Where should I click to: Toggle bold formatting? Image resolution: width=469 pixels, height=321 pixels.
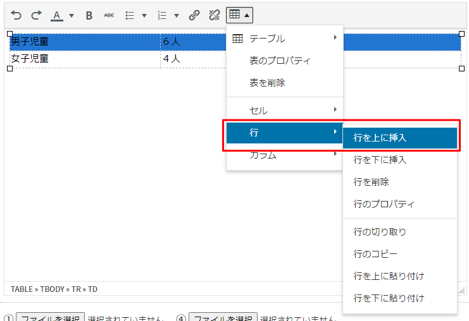[89, 15]
